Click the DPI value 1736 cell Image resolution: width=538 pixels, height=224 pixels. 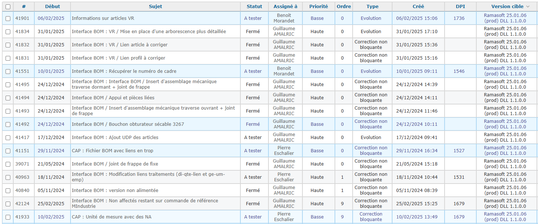click(459, 18)
